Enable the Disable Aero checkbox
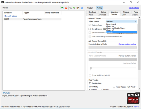Image resolution: width=141 pixels, height=109 pixels. (x=90, y=83)
